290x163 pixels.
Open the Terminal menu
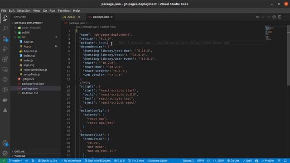(64, 10)
